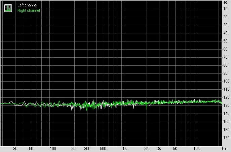This screenshot has width=231, height=152.
Task: Click the -20 dB axis label
Action: 225,17
